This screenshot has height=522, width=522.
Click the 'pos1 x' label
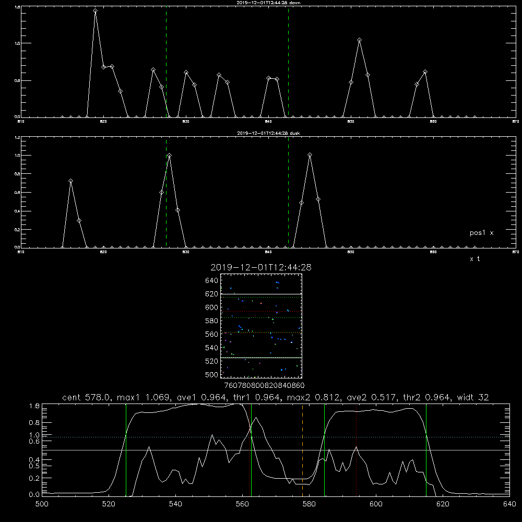click(x=481, y=233)
